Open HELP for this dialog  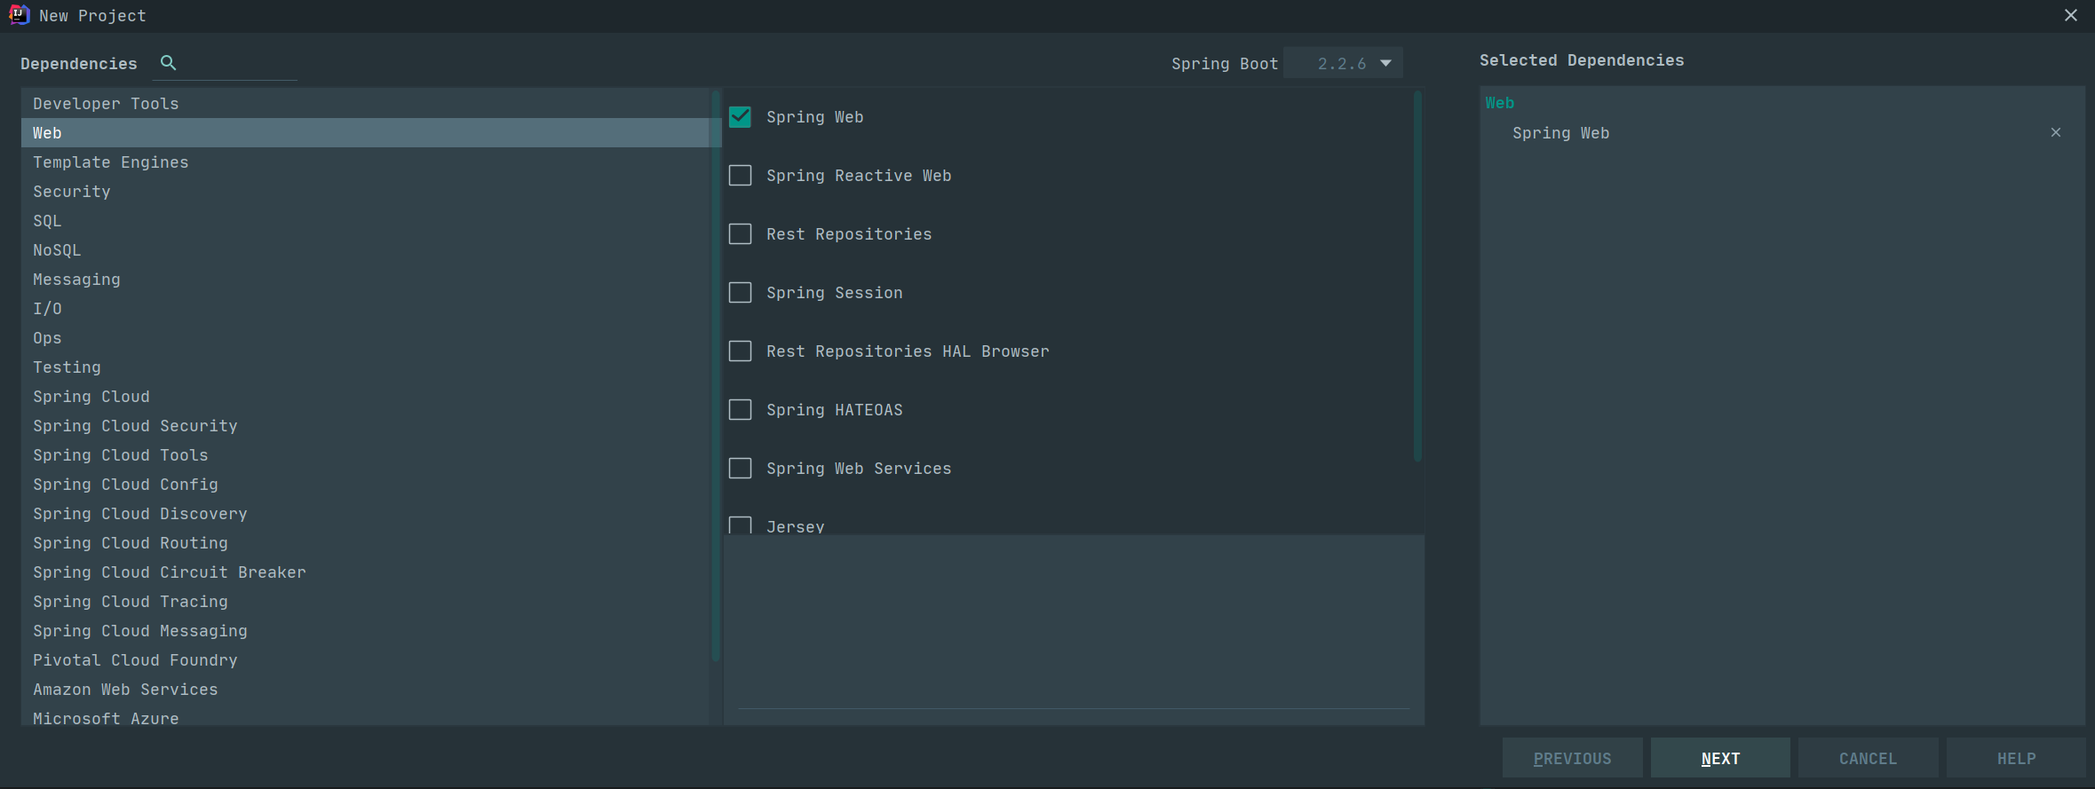2016,758
